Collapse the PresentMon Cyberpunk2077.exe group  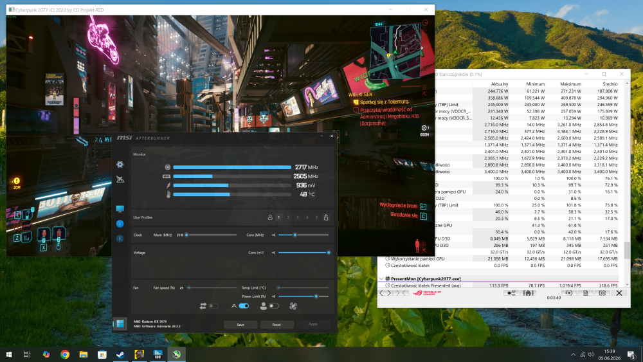(x=381, y=279)
